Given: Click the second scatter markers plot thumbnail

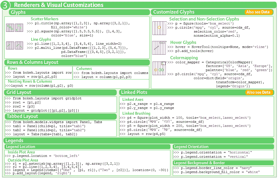Looking at the screenshot, I should click(19, 28).
